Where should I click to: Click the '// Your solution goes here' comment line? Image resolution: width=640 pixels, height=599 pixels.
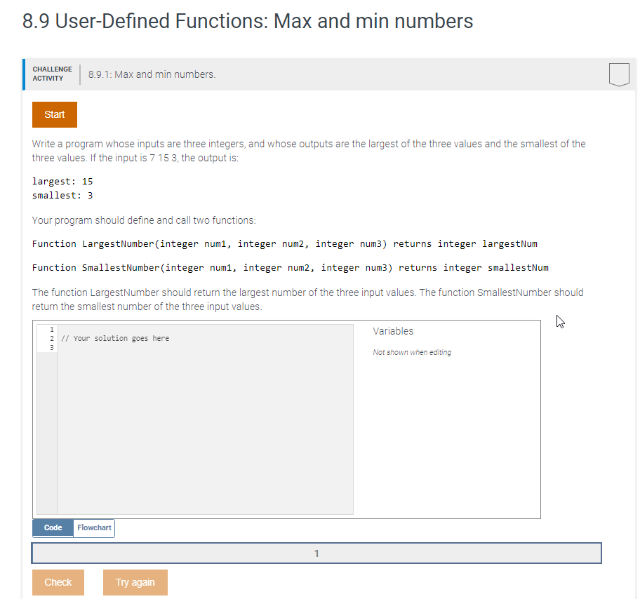point(115,338)
